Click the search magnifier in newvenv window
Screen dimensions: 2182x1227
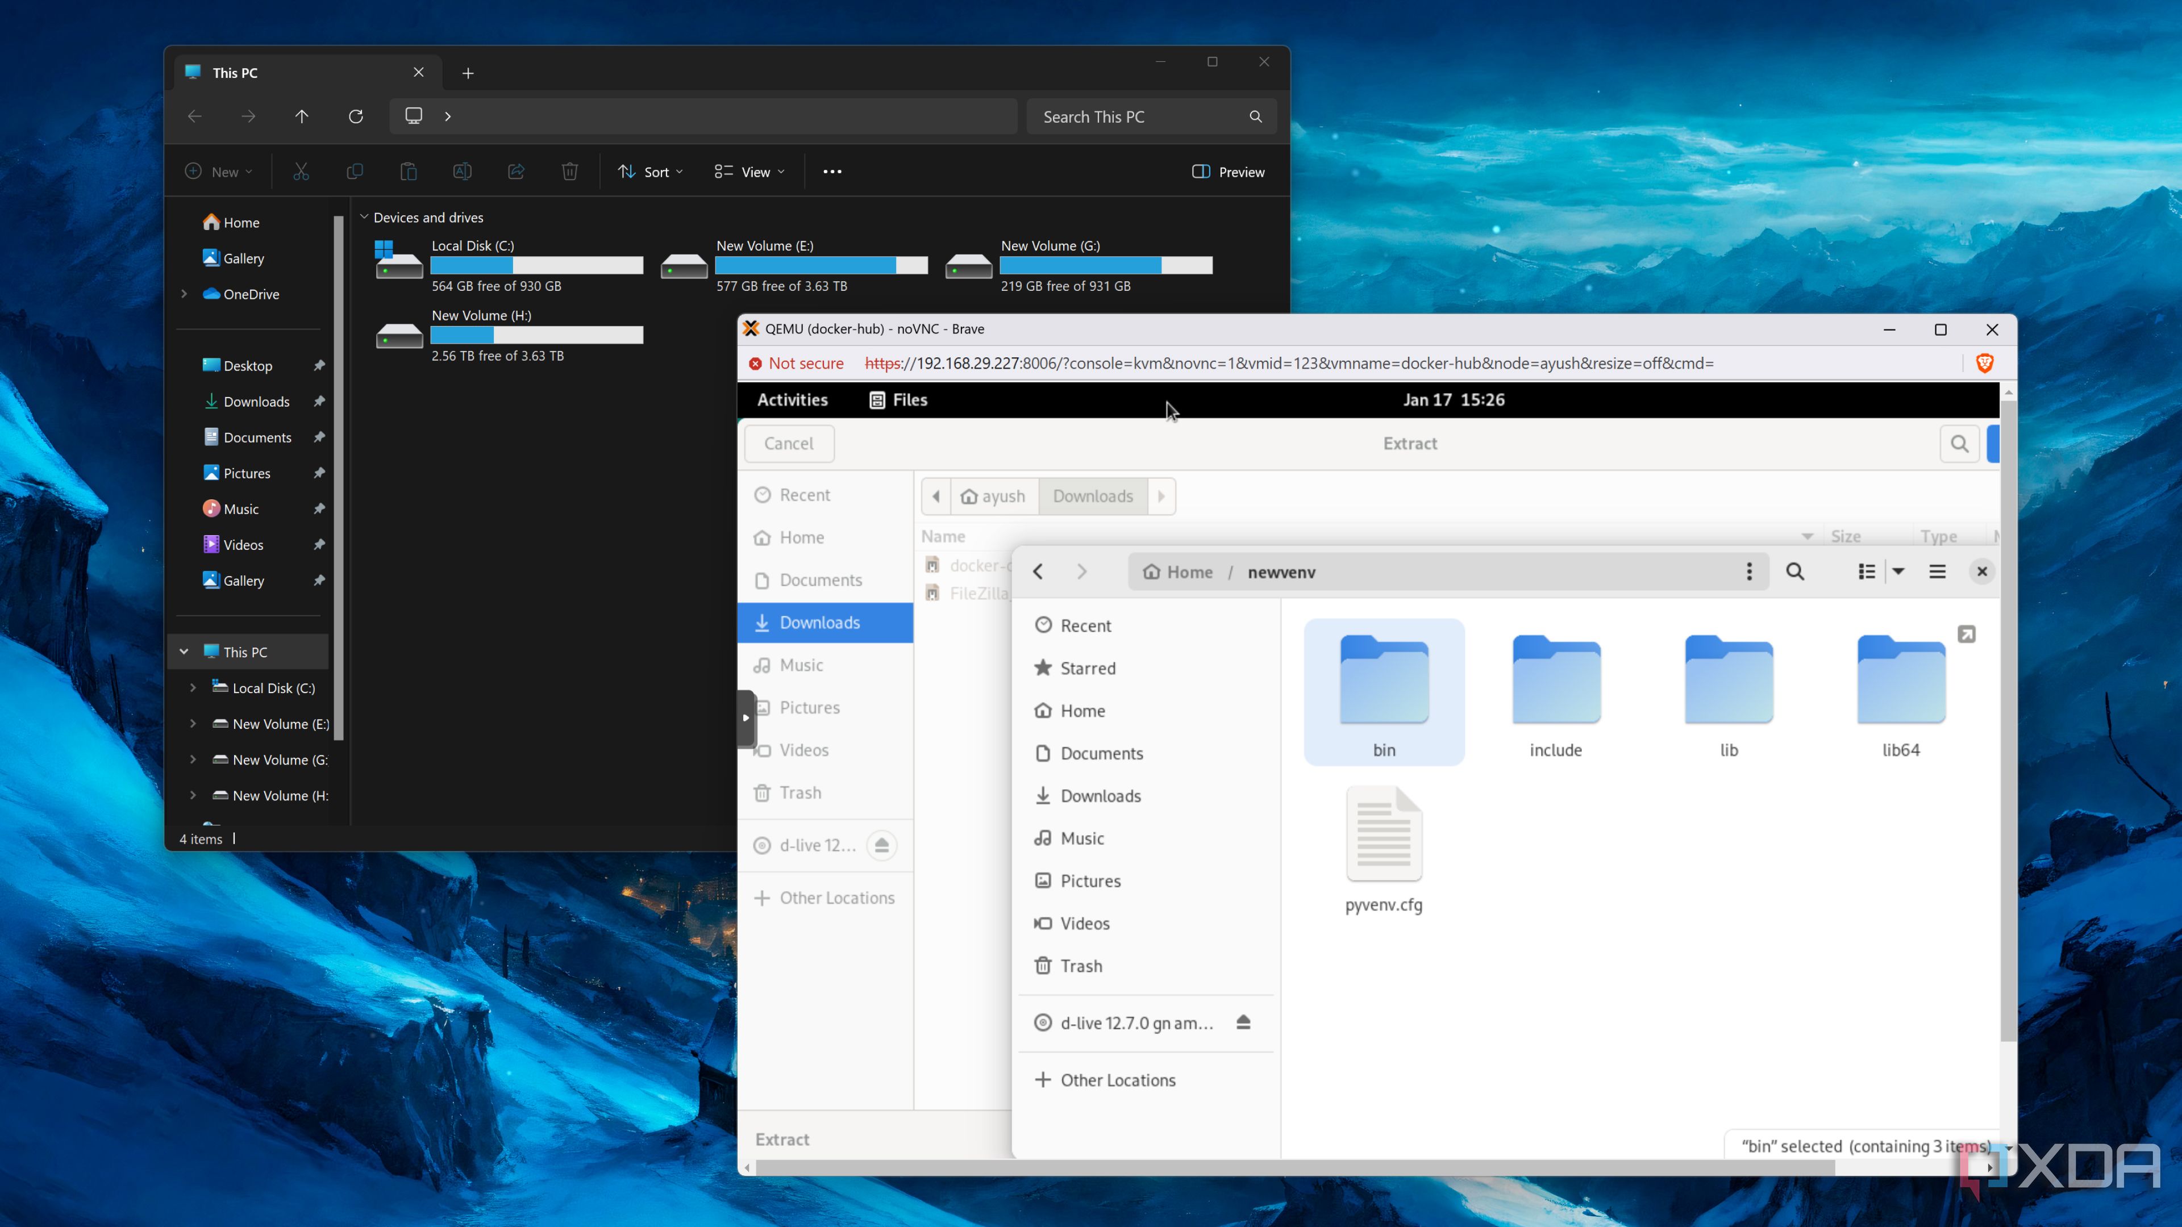(1794, 571)
